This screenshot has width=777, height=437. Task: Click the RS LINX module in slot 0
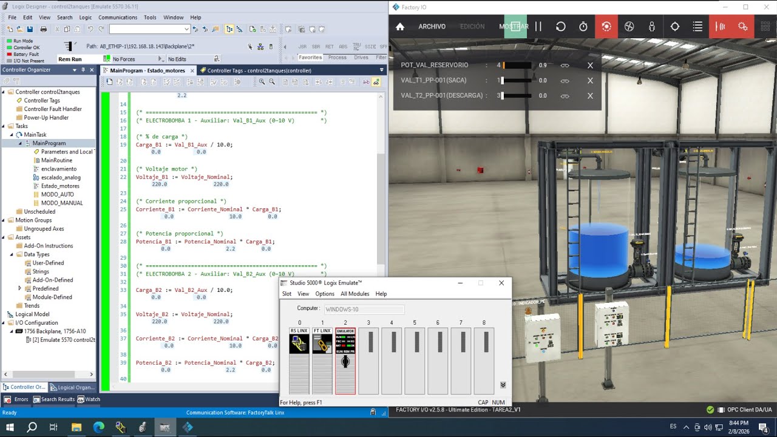[299, 361]
